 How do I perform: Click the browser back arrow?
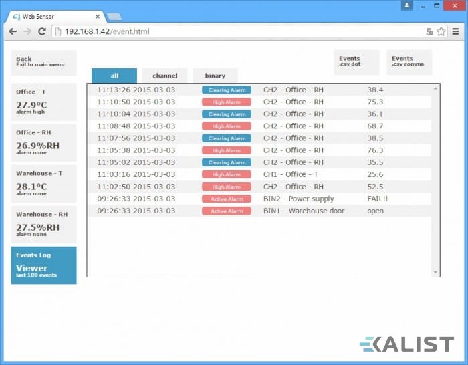(x=13, y=31)
